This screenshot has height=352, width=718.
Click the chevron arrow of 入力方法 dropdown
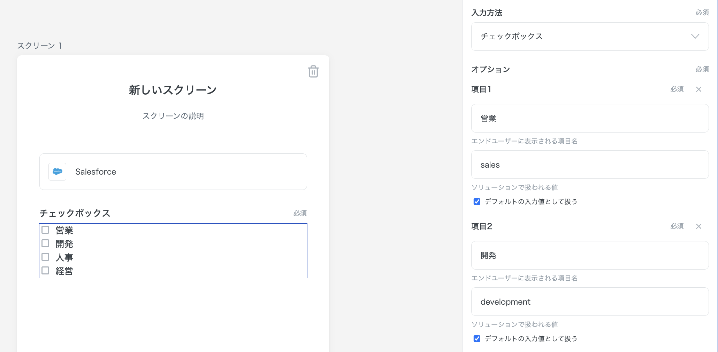pos(695,37)
